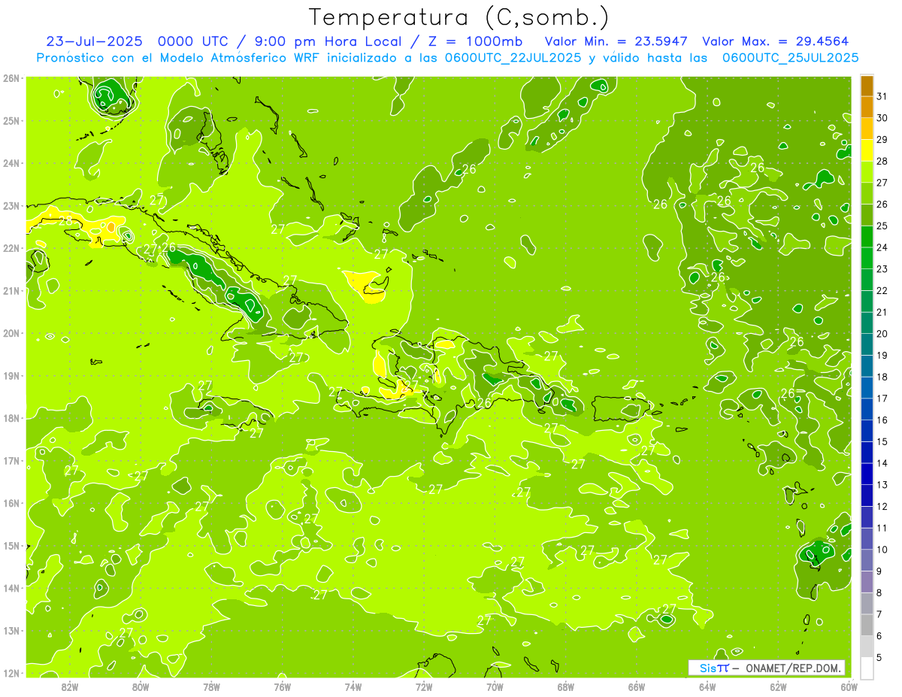The height and width of the screenshot is (697, 902).
Task: Pick the orange swatch between 30 and 31
Action: [867, 108]
